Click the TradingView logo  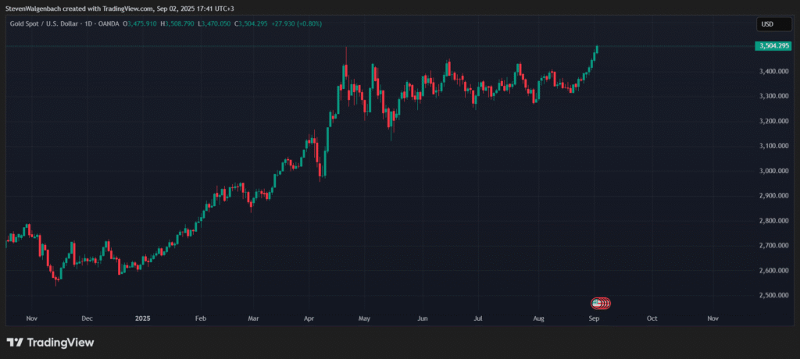pos(50,343)
